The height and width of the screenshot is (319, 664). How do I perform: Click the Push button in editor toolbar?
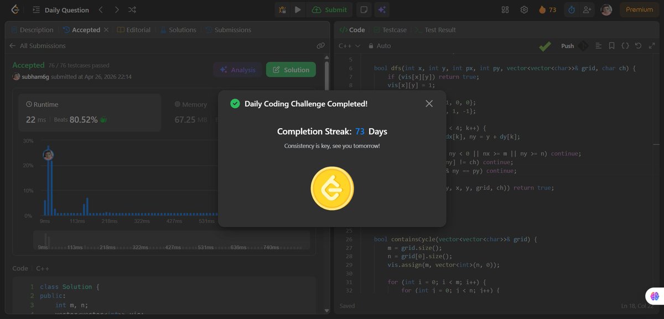pos(568,46)
